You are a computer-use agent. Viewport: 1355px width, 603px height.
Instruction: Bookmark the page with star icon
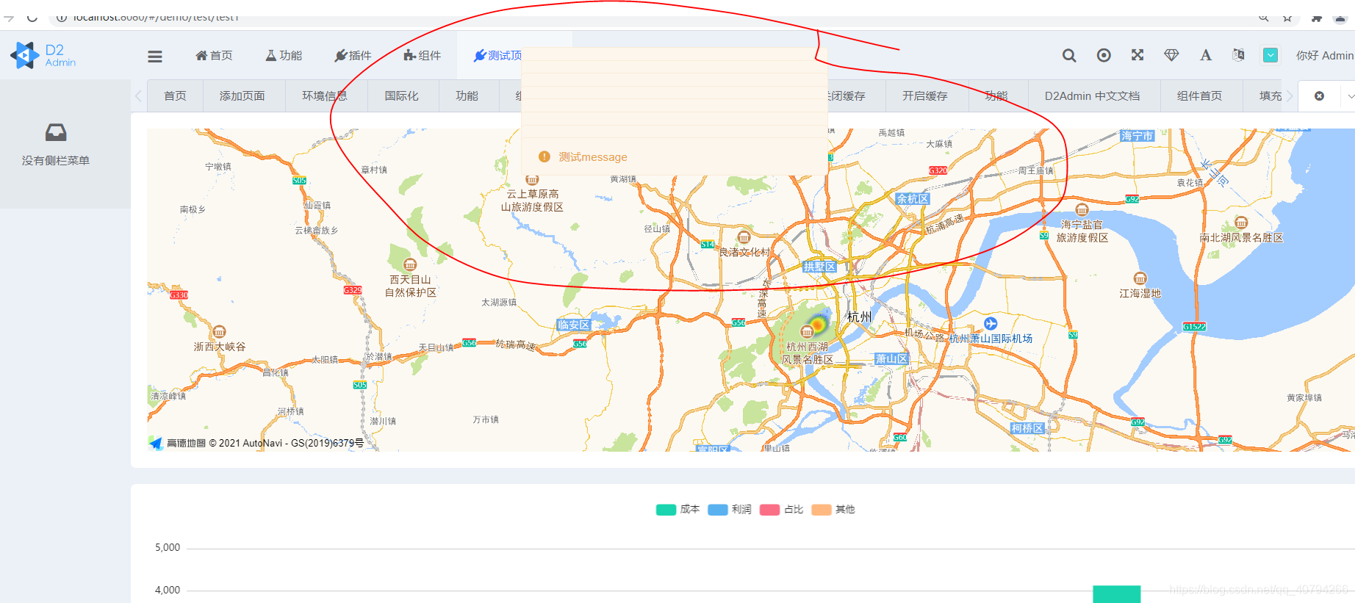(x=1287, y=18)
